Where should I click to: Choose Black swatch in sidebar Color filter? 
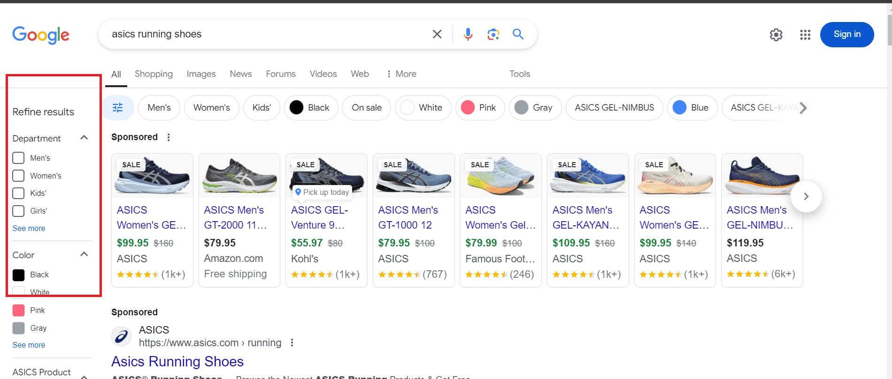pos(18,275)
